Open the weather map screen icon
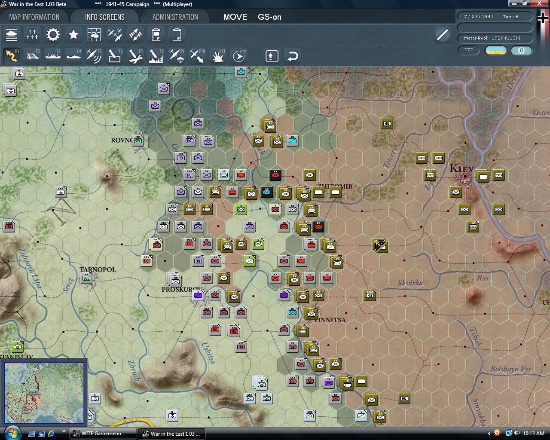This screenshot has height=440, width=550. (94, 34)
